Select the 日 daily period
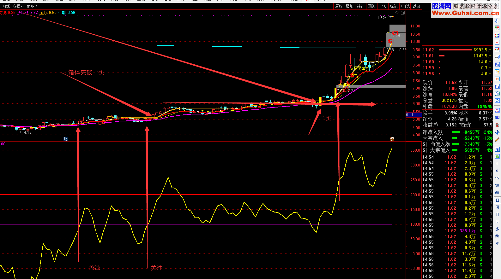501x279 pixels. click(497, 200)
